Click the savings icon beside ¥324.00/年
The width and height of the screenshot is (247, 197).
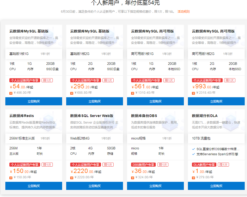click(133, 178)
